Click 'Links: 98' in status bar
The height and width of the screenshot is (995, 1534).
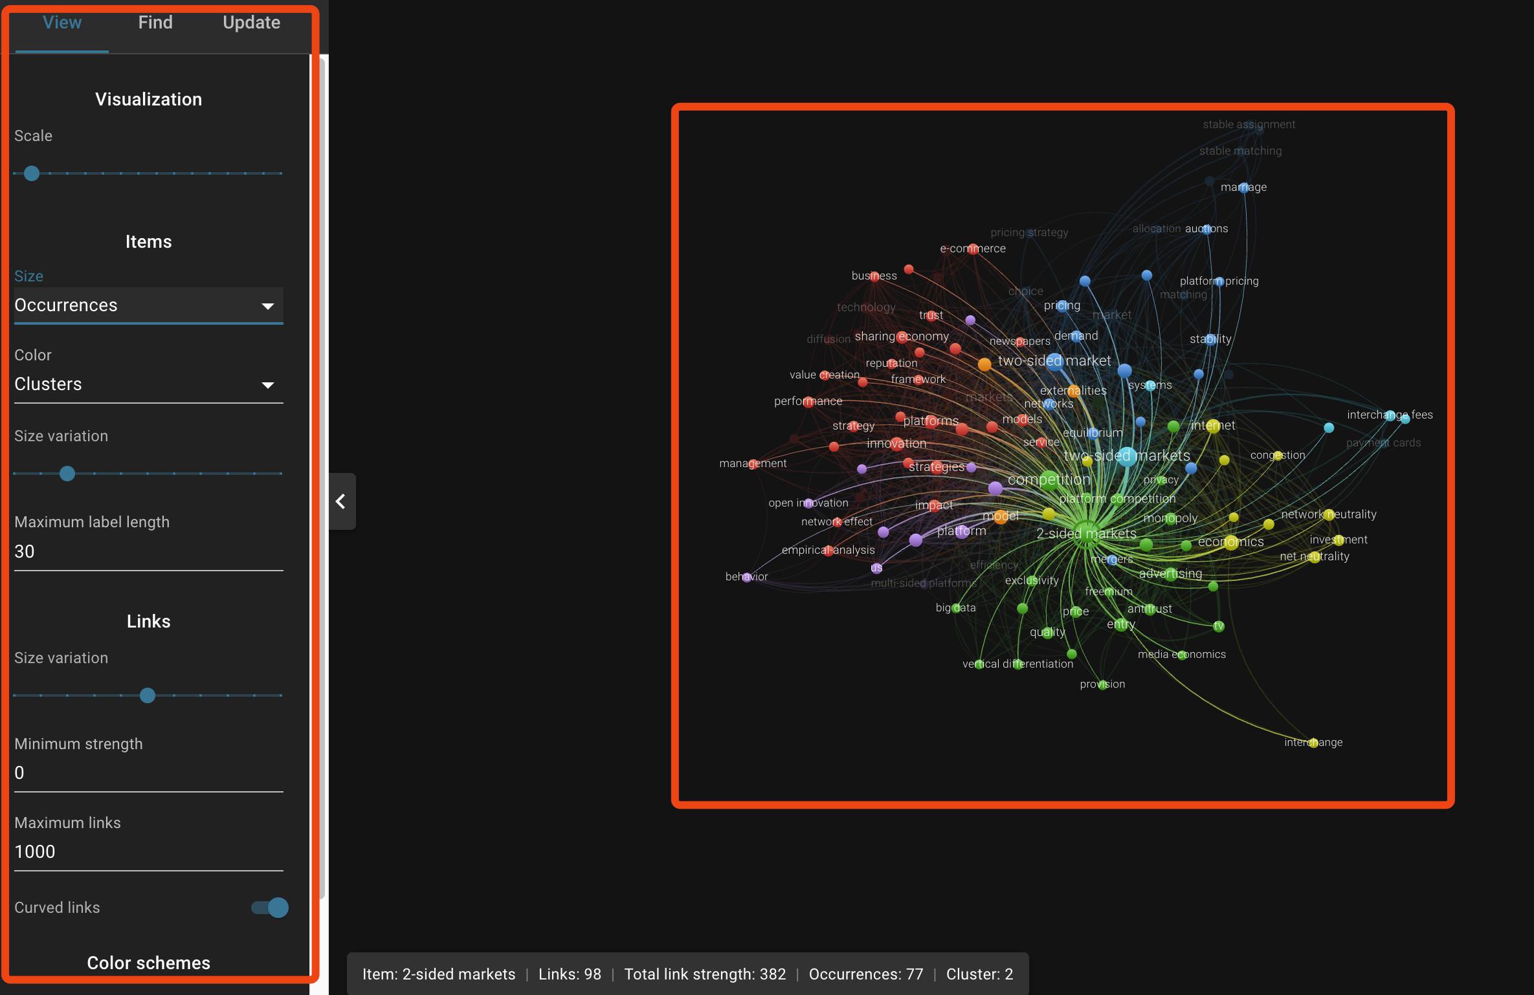coord(570,974)
